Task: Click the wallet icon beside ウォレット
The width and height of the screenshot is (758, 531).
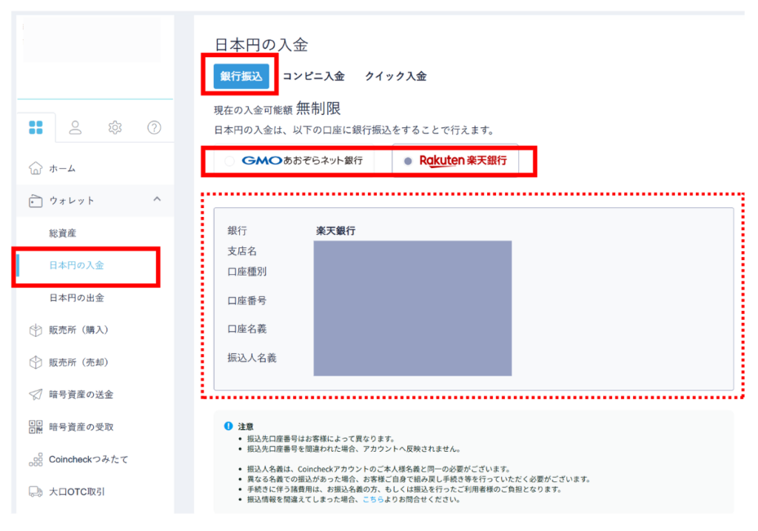Action: tap(35, 201)
